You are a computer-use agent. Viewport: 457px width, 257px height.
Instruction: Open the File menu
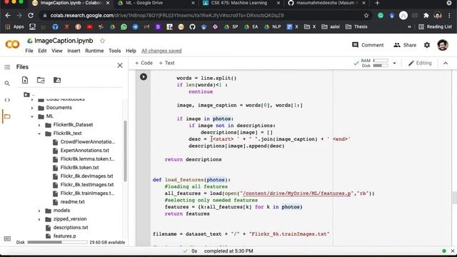pyautogui.click(x=29, y=51)
